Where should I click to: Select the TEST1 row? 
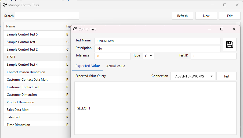click(x=37, y=57)
